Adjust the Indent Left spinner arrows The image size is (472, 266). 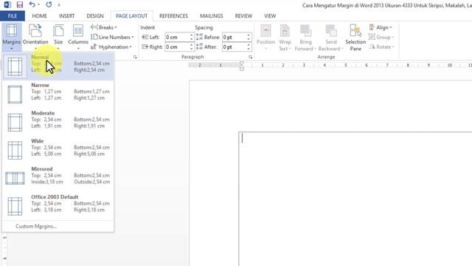tap(191, 37)
